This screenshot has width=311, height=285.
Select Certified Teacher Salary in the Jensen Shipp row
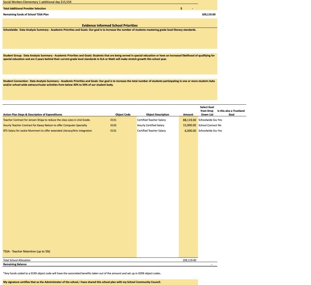pyautogui.click(x=151, y=120)
